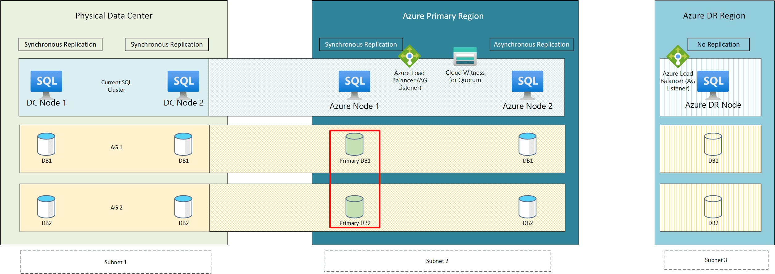Select the Subnet 1 dashed box
This screenshot has width=775, height=274.
116,262
